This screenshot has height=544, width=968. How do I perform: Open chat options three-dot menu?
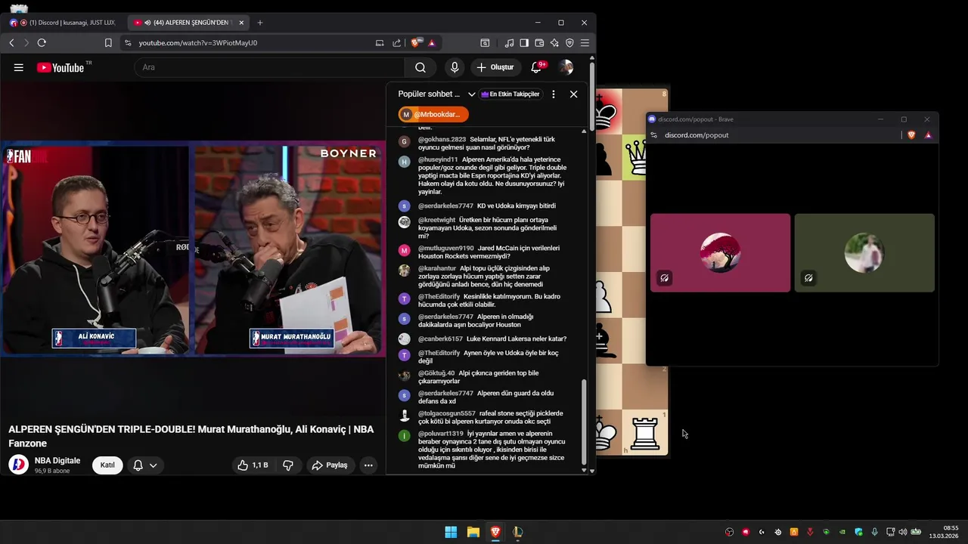point(554,94)
